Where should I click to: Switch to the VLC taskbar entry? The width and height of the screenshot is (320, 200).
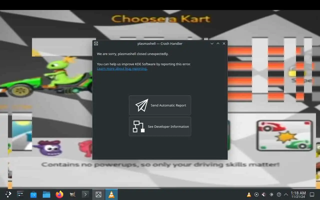click(x=111, y=194)
